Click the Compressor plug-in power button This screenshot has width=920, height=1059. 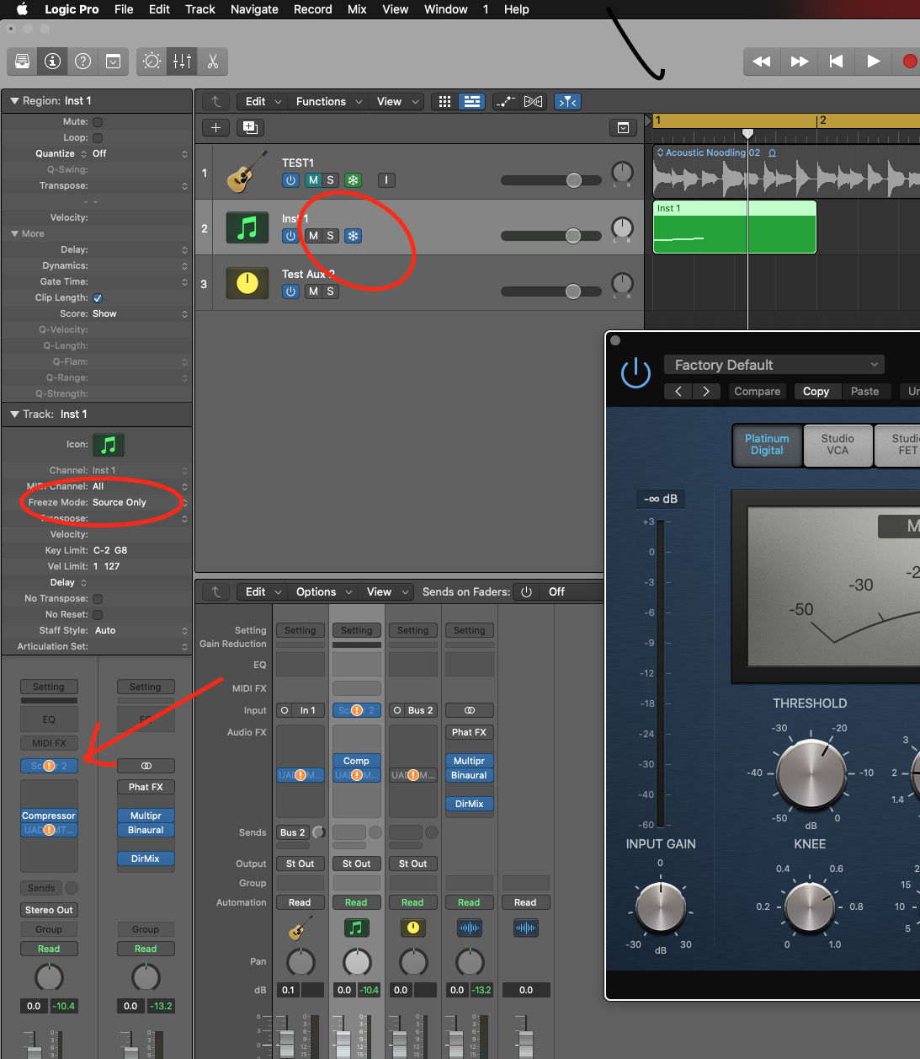click(635, 373)
